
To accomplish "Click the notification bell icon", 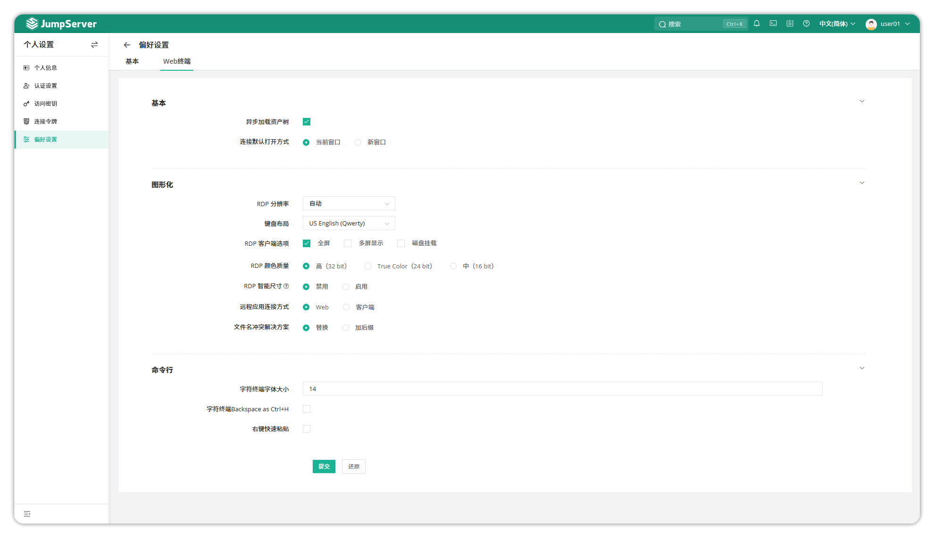I will [757, 24].
